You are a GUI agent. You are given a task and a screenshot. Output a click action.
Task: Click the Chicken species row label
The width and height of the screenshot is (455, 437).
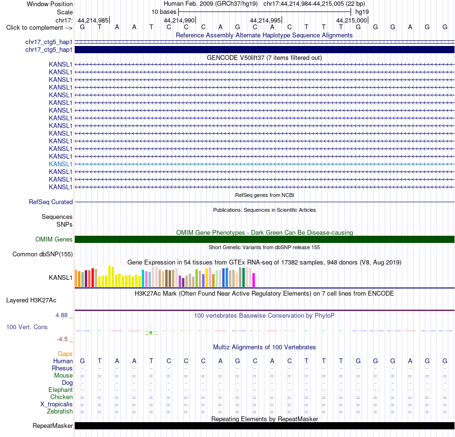click(61, 397)
